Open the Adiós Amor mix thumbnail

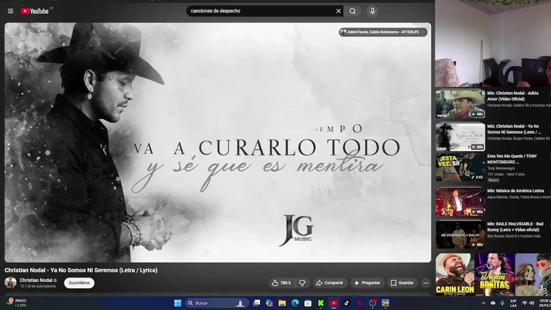point(460,104)
